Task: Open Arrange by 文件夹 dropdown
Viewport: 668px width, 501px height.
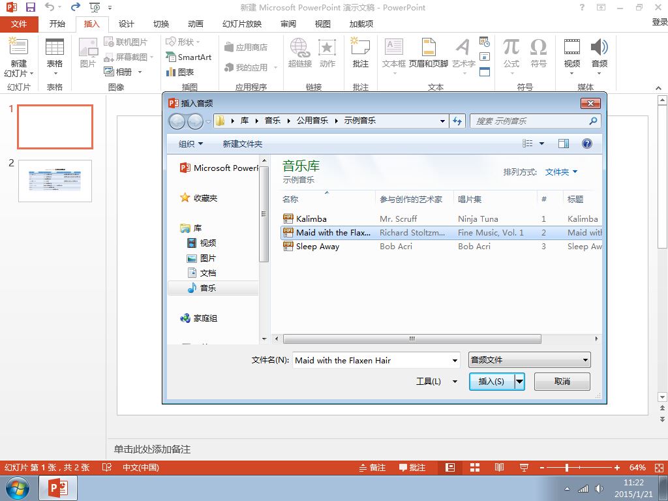Action: pos(561,172)
